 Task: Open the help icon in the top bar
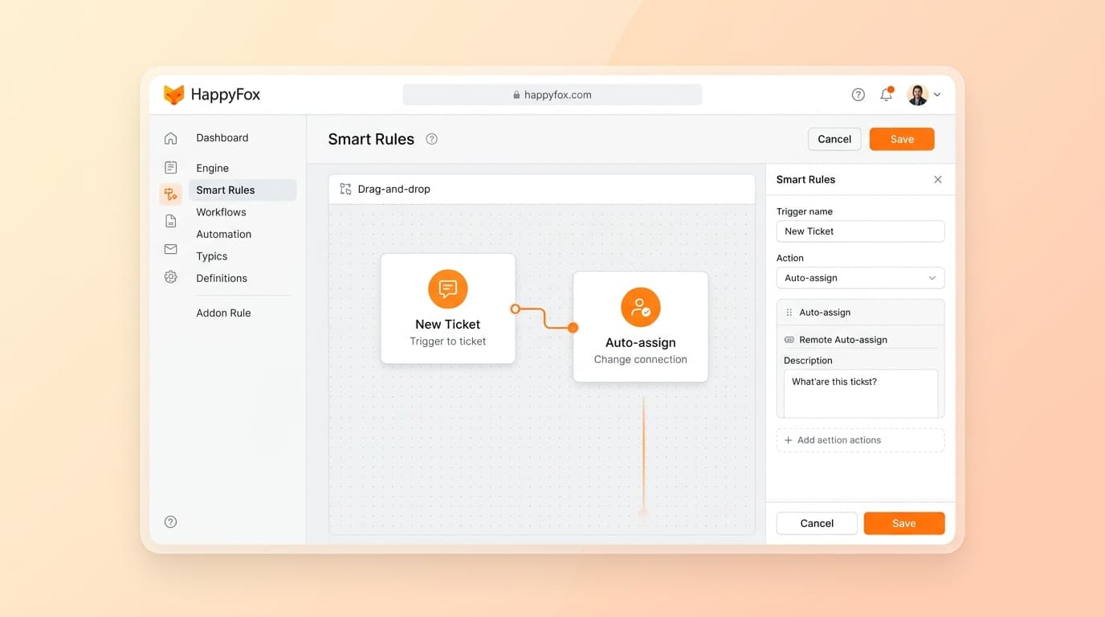click(x=858, y=95)
